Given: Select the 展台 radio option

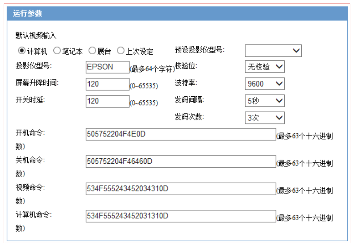Looking at the screenshot, I should [x=92, y=51].
